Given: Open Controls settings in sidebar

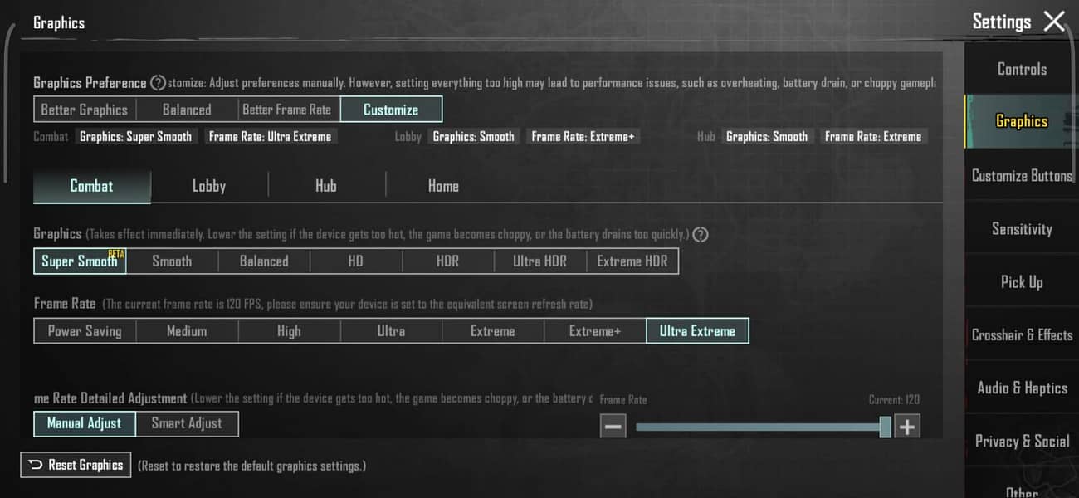Looking at the screenshot, I should 1022,70.
